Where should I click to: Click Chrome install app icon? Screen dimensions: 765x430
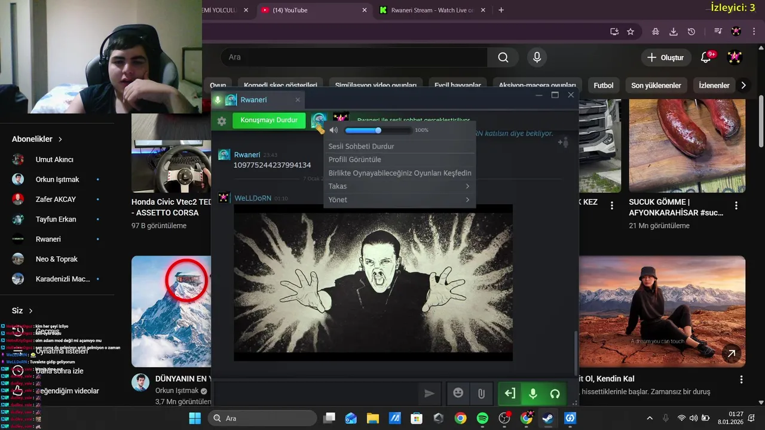click(x=614, y=32)
